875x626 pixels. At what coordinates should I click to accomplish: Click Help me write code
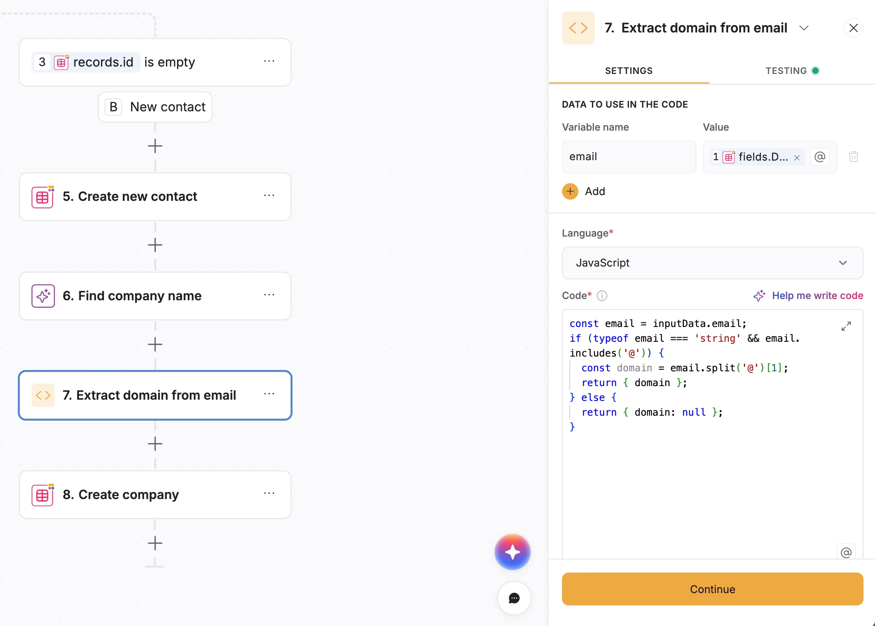pyautogui.click(x=817, y=295)
